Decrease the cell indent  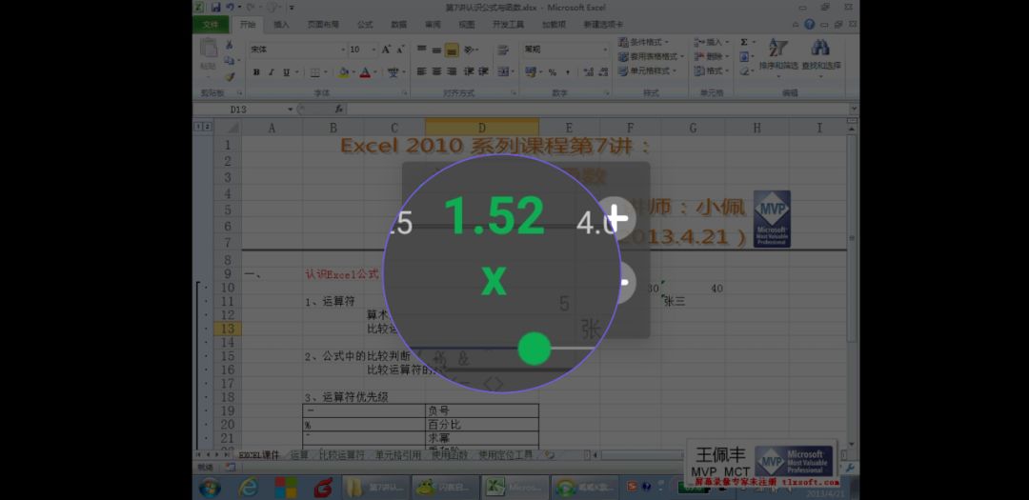(469, 71)
